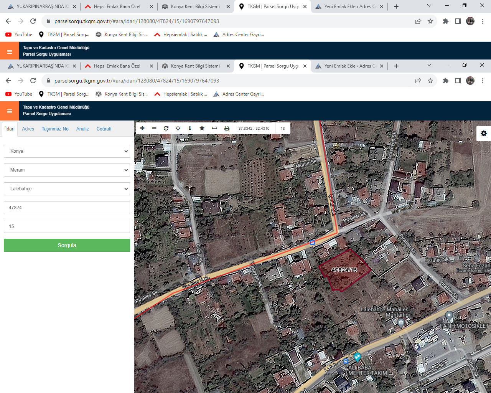Viewport: 491px width, 393px height.
Task: Zoom out with the map minus icon
Action: click(154, 128)
